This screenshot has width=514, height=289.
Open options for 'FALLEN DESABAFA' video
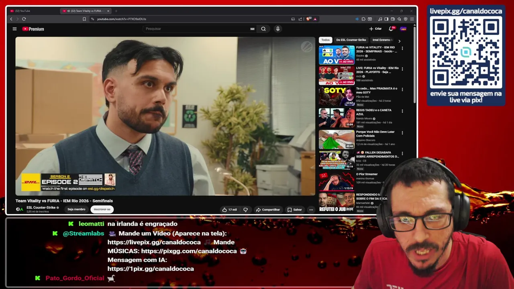(402, 154)
